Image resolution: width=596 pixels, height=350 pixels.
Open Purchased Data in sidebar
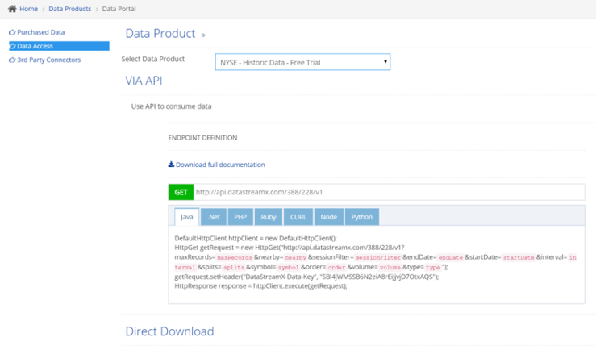pyautogui.click(x=40, y=32)
